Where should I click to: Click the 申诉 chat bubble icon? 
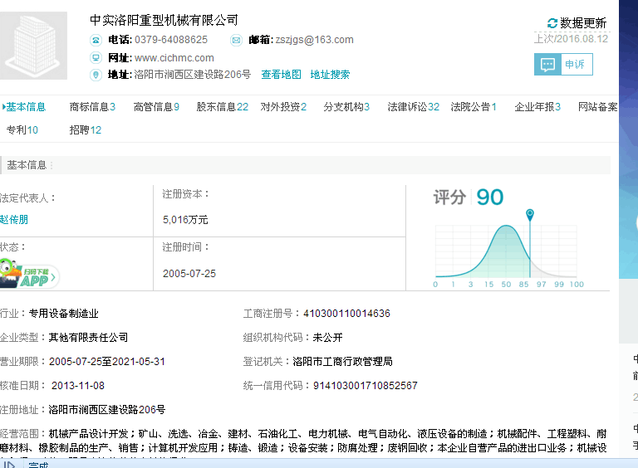coord(547,65)
